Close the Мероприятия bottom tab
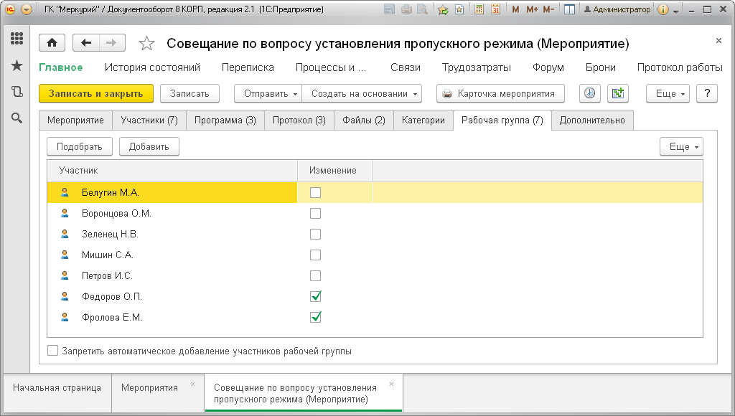This screenshot has width=735, height=416. [x=192, y=384]
